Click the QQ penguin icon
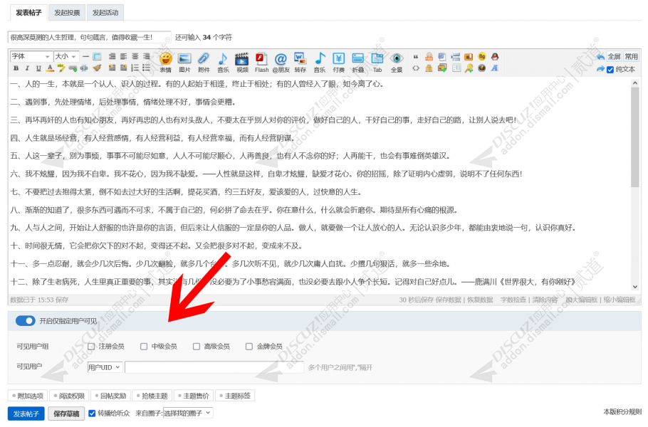The width and height of the screenshot is (648, 427). coord(495,56)
